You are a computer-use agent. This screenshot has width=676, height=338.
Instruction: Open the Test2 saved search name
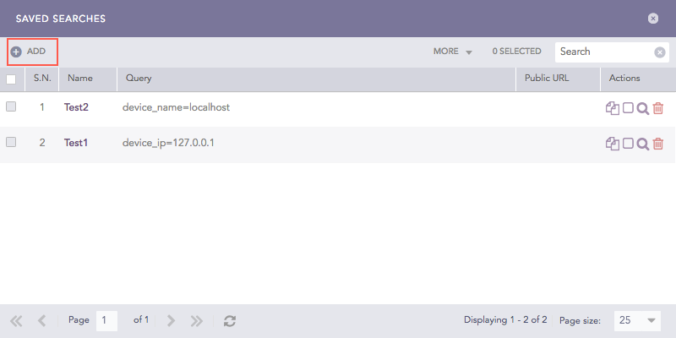point(76,107)
